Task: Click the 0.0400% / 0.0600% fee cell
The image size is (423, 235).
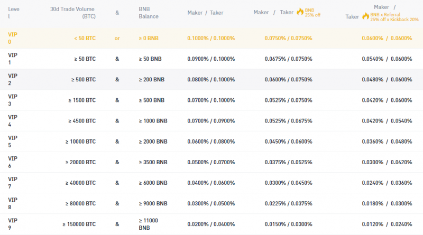Action: click(x=211, y=183)
